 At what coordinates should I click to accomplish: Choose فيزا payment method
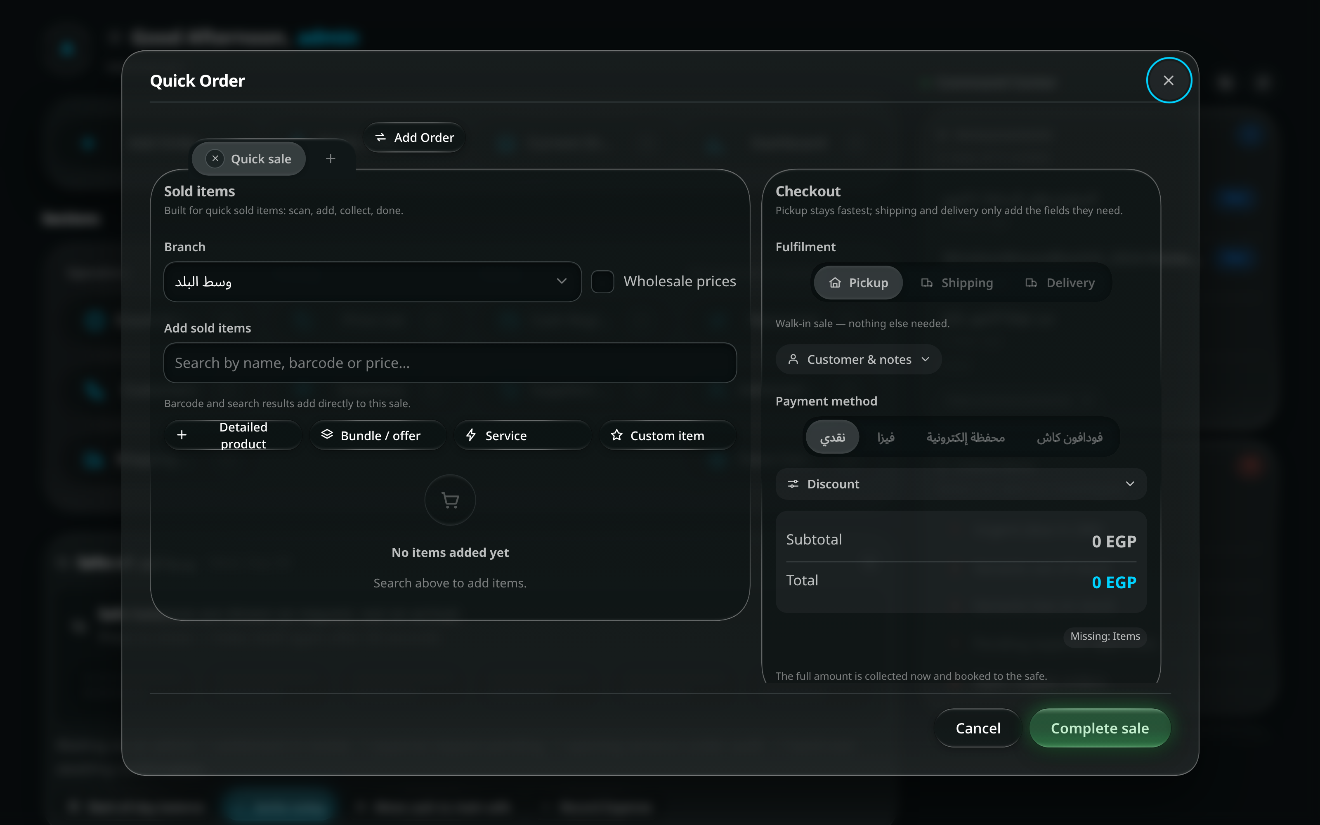886,437
